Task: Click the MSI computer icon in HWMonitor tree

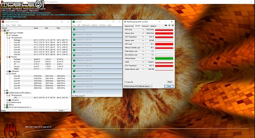Action: pyautogui.click(x=5, y=30)
